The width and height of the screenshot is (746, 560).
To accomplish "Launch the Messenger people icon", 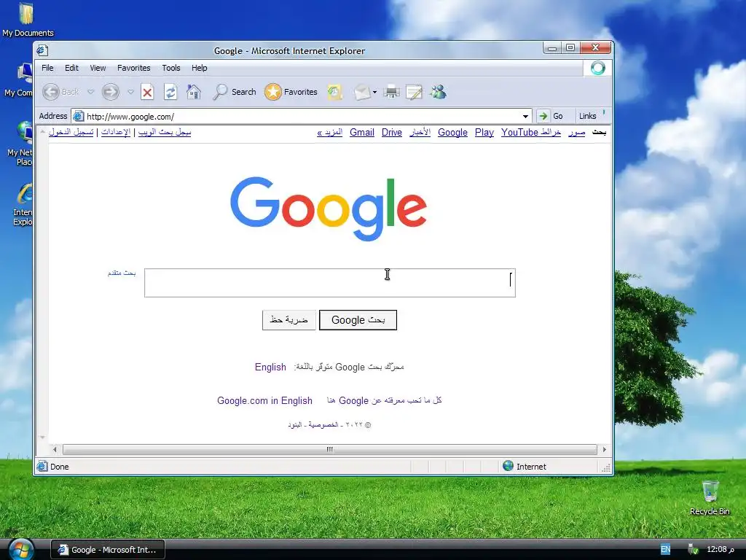I will click(438, 92).
